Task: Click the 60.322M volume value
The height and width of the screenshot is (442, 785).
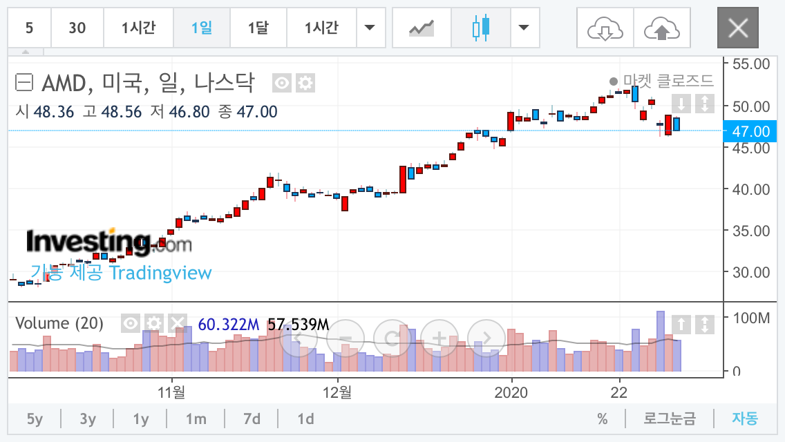Action: tap(229, 325)
